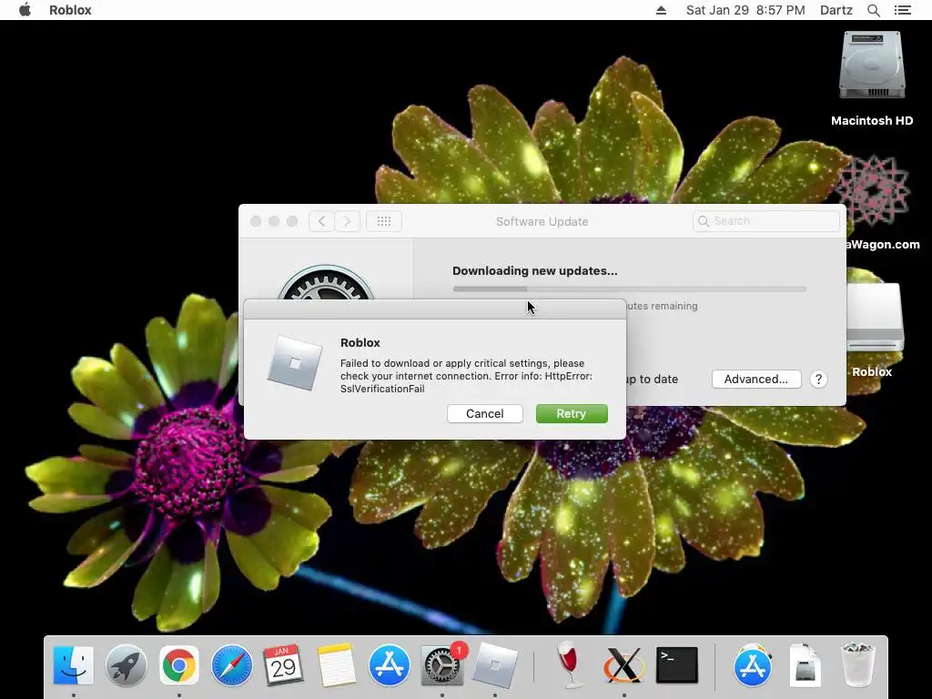
Task: Launch Safari from the Dock
Action: point(232,665)
